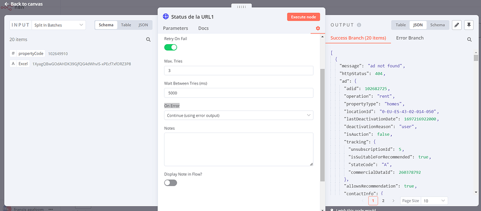
Task: Click the search icon in the output panel
Action: point(469,40)
